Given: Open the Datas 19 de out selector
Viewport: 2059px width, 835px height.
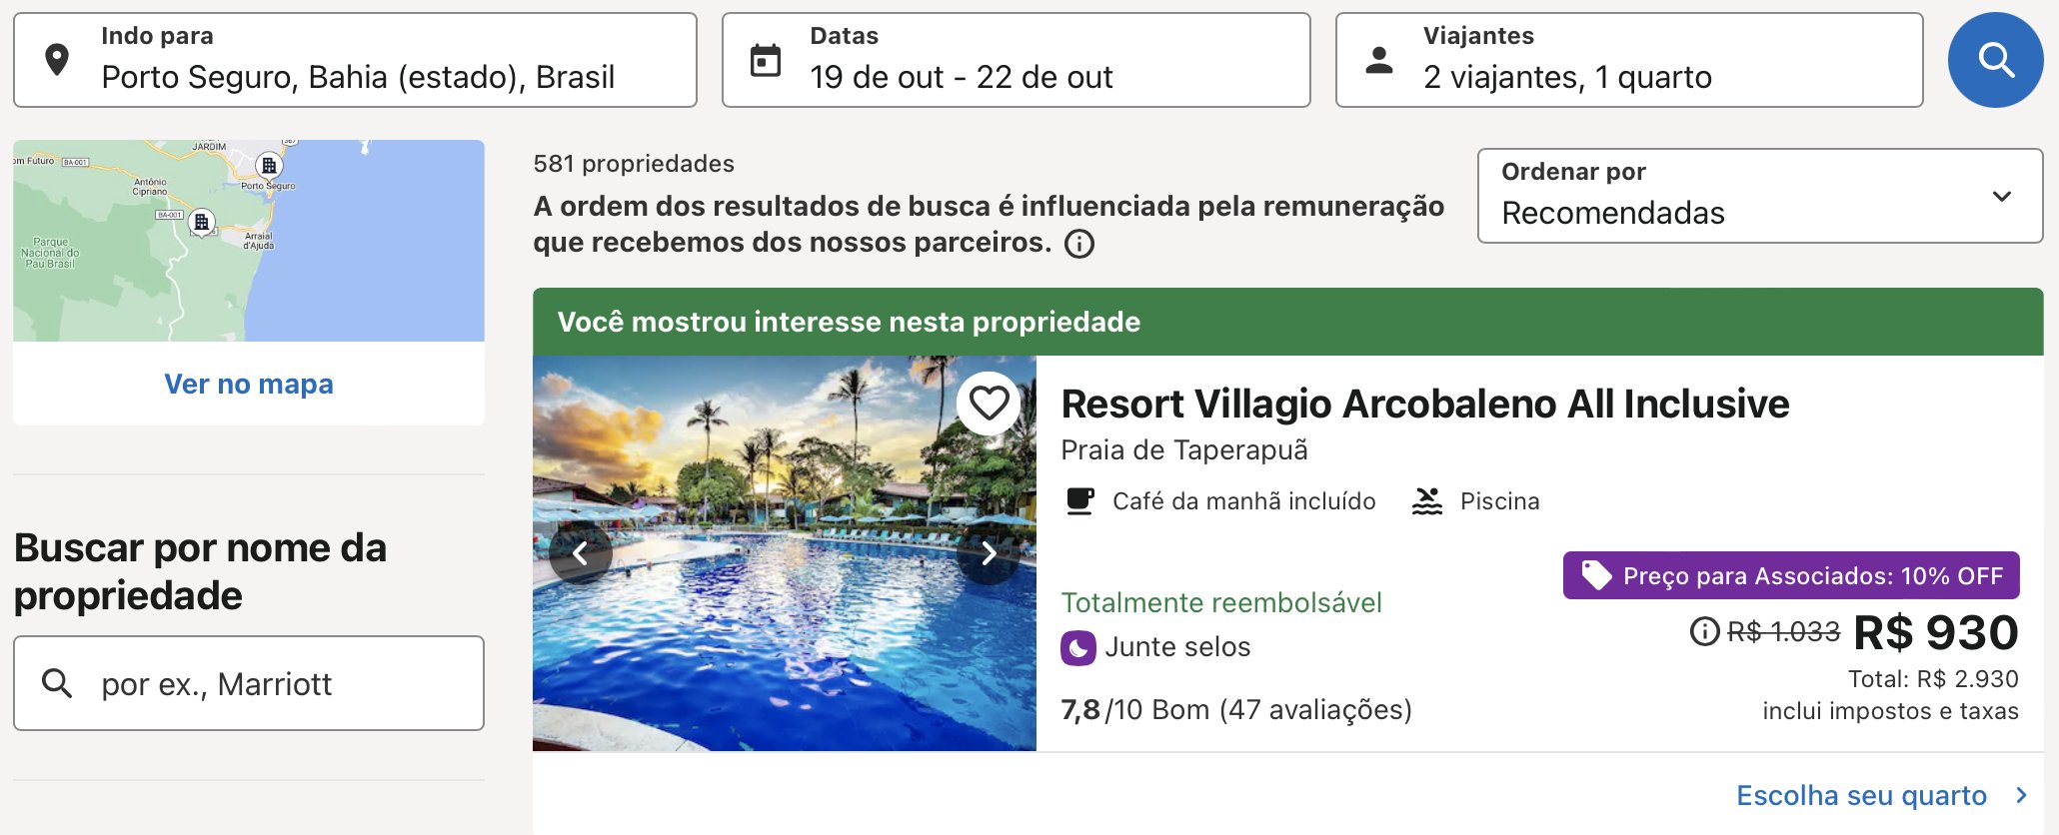Looking at the screenshot, I should (1017, 60).
